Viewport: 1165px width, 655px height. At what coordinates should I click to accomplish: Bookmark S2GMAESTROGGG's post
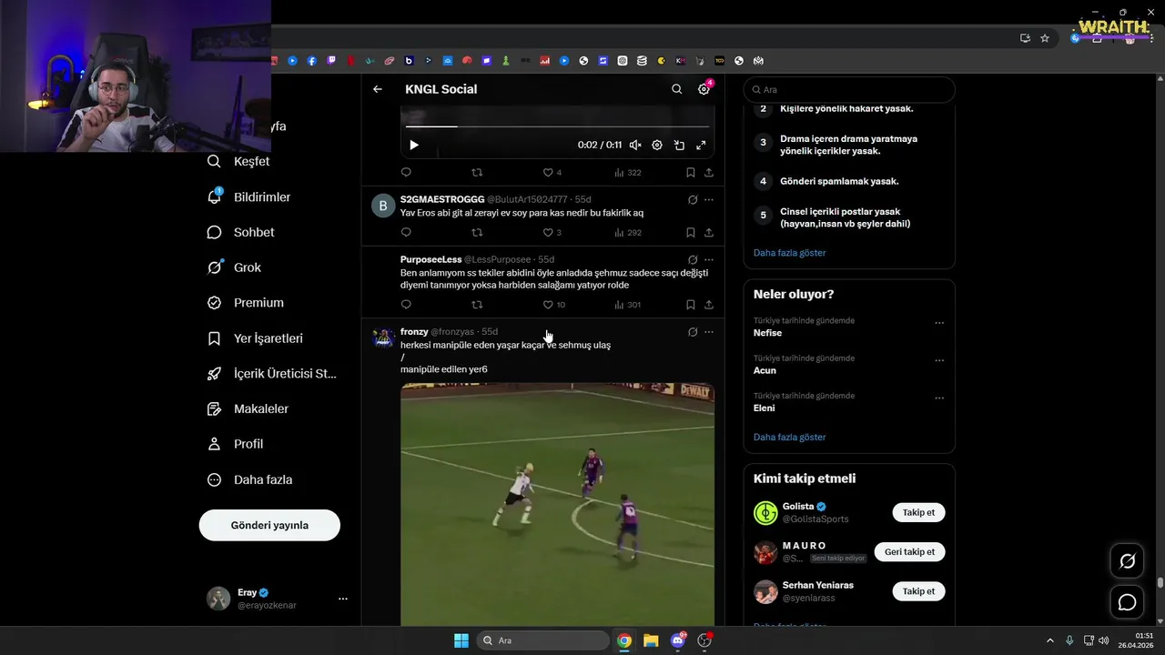pyautogui.click(x=691, y=232)
